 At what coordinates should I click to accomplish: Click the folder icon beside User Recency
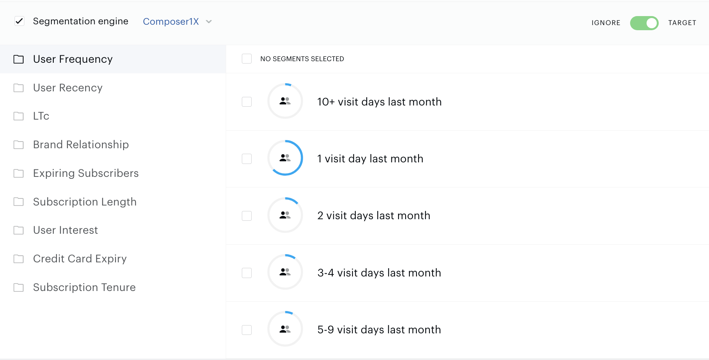[18, 88]
